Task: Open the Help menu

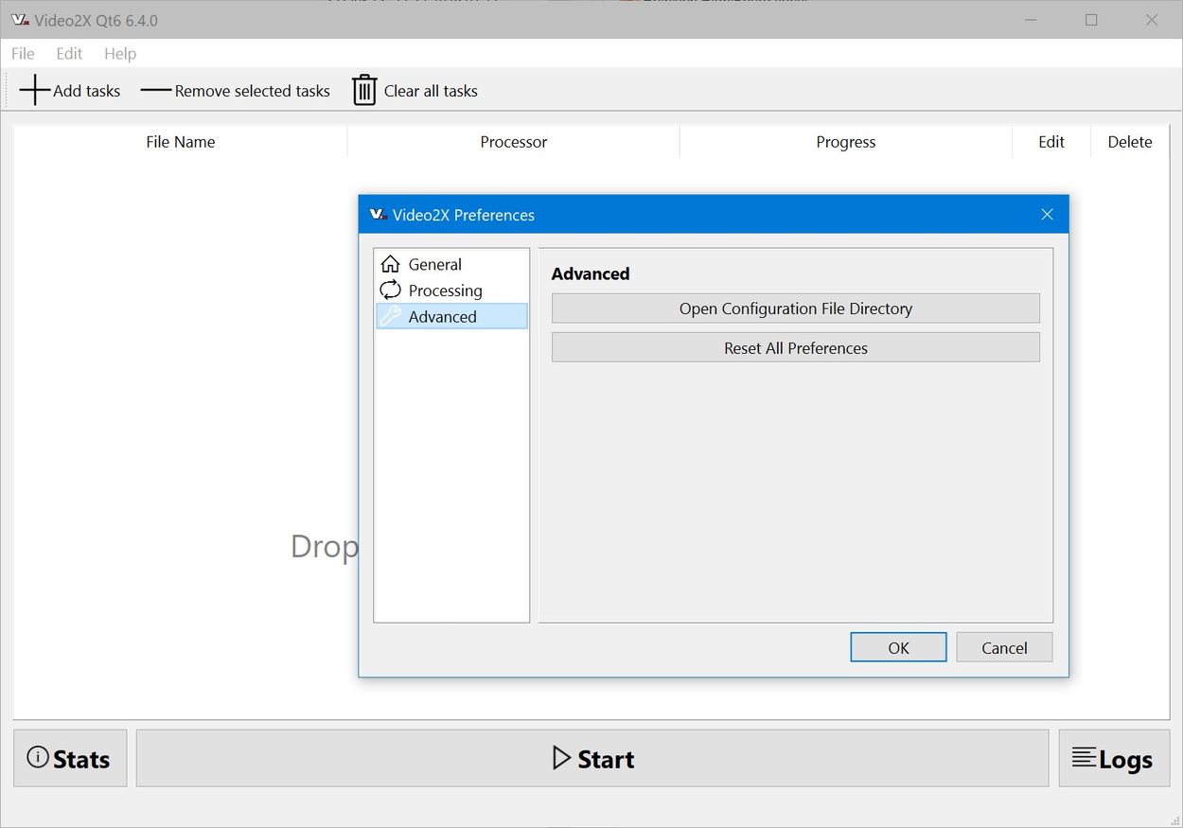Action: pos(120,54)
